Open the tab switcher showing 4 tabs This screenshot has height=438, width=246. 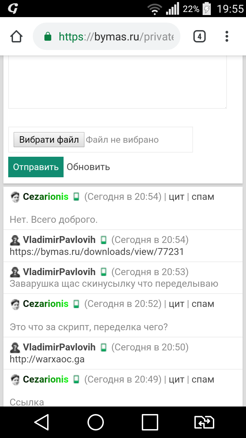click(x=200, y=36)
